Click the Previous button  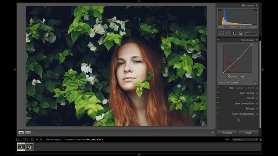point(227,133)
